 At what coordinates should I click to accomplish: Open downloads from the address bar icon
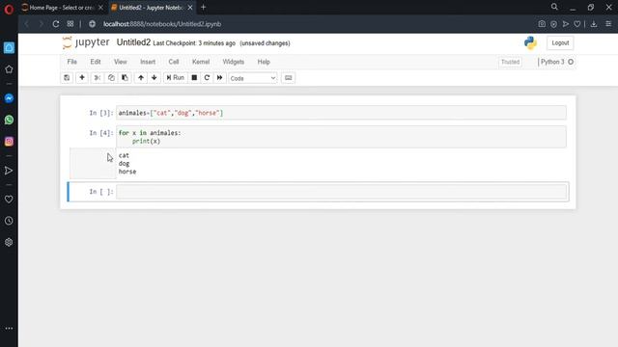click(594, 24)
